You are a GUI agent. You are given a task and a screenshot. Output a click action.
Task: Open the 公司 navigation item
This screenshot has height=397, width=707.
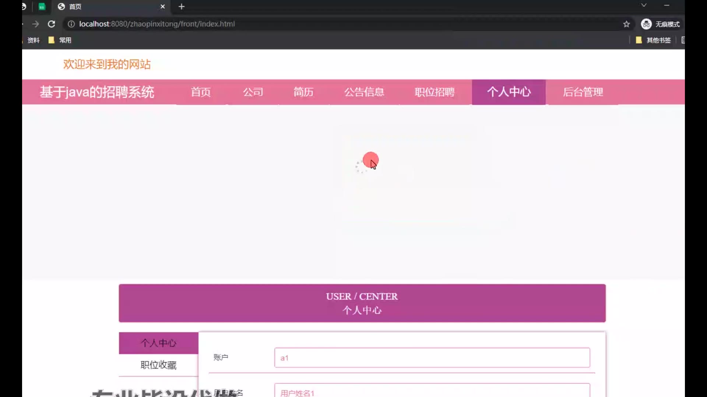pos(253,92)
